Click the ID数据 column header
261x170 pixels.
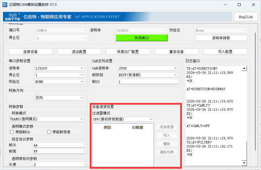click(137, 127)
